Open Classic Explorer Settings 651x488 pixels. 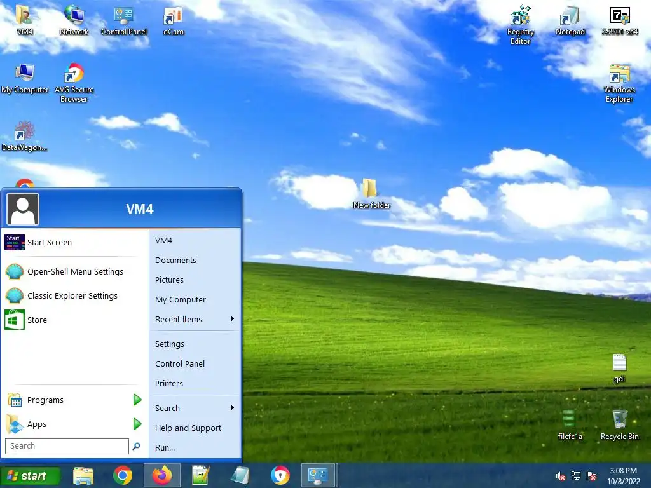(74, 296)
